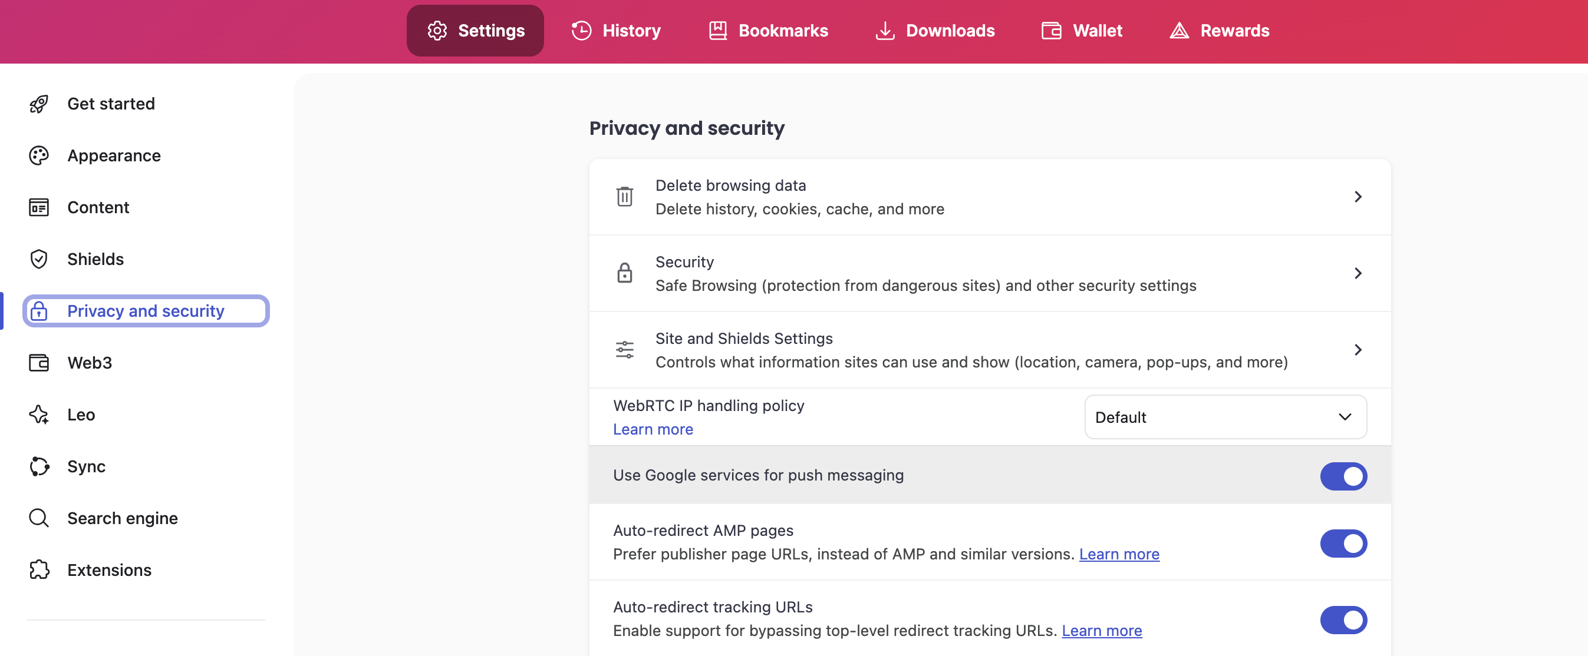The width and height of the screenshot is (1588, 656).
Task: Open Site and Shields Settings arrow
Action: pos(1358,350)
